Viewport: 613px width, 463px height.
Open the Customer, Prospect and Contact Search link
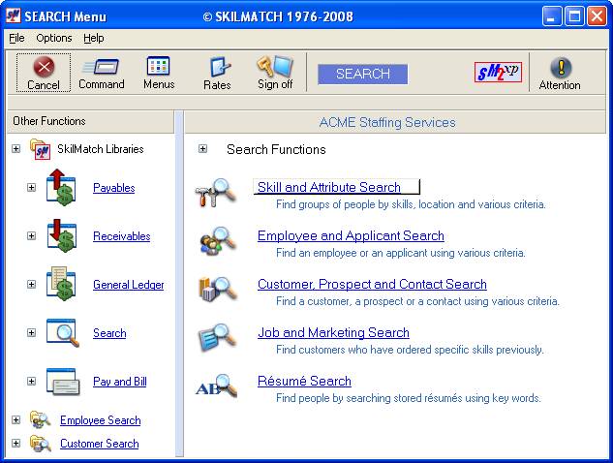point(372,284)
